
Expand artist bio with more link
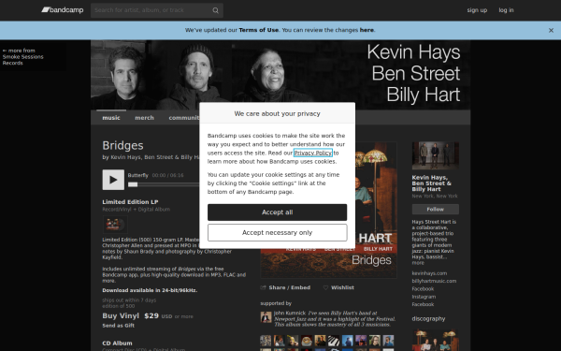point(418,263)
